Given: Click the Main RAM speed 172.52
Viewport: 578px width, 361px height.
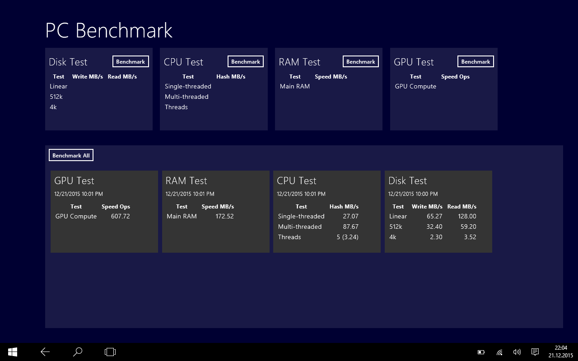Looking at the screenshot, I should point(224,217).
